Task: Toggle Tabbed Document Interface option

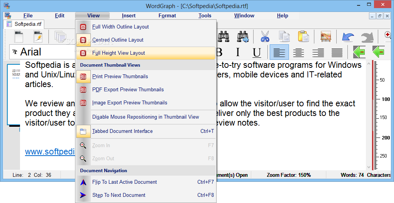Action: (x=146, y=131)
